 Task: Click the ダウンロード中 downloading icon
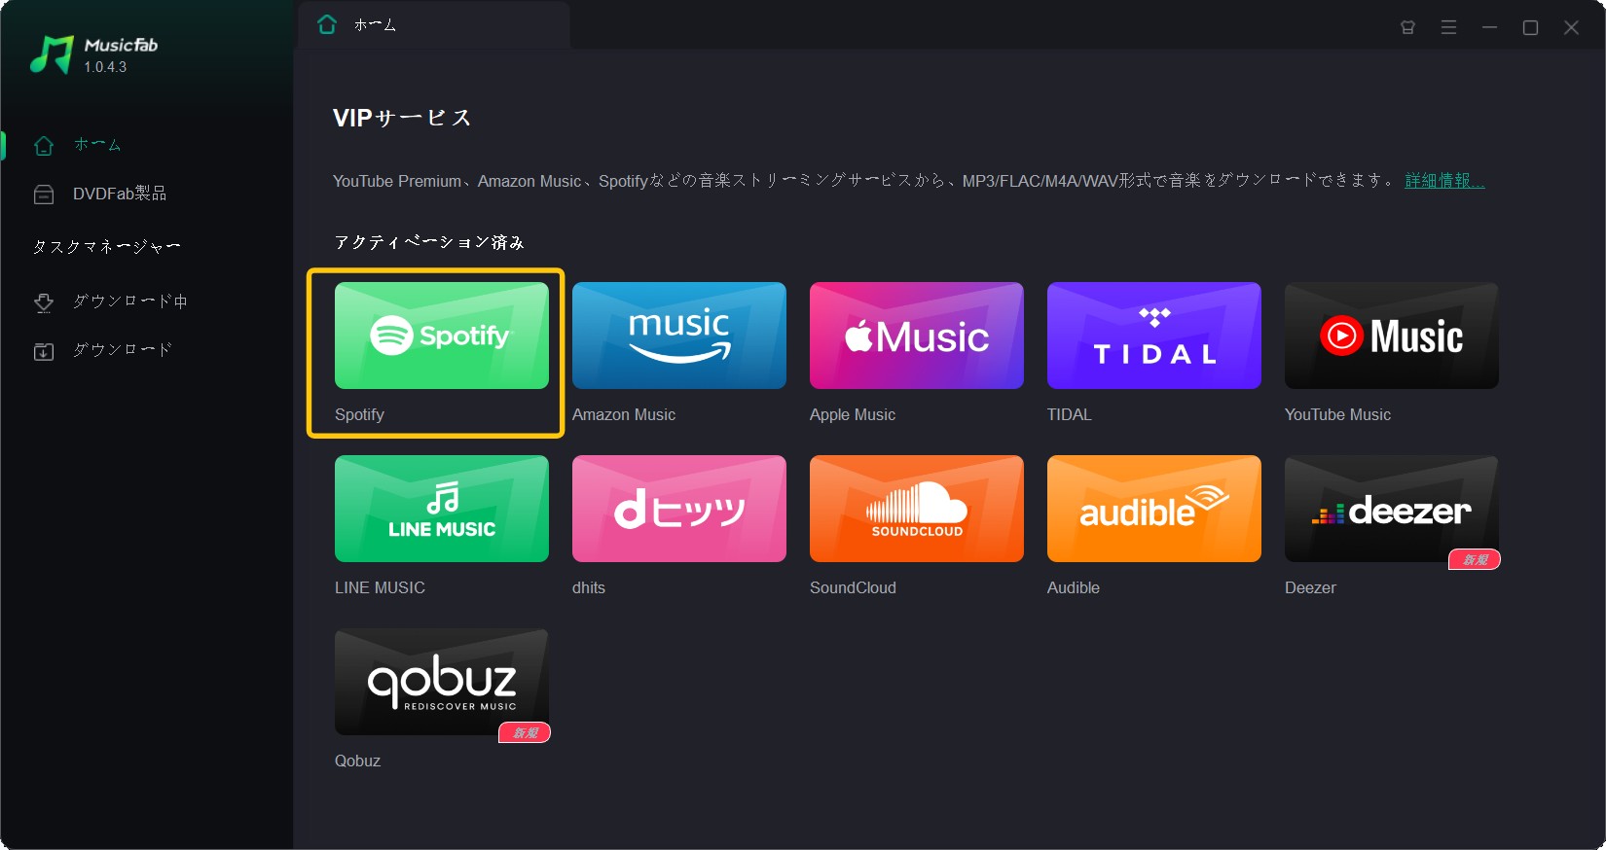point(44,302)
